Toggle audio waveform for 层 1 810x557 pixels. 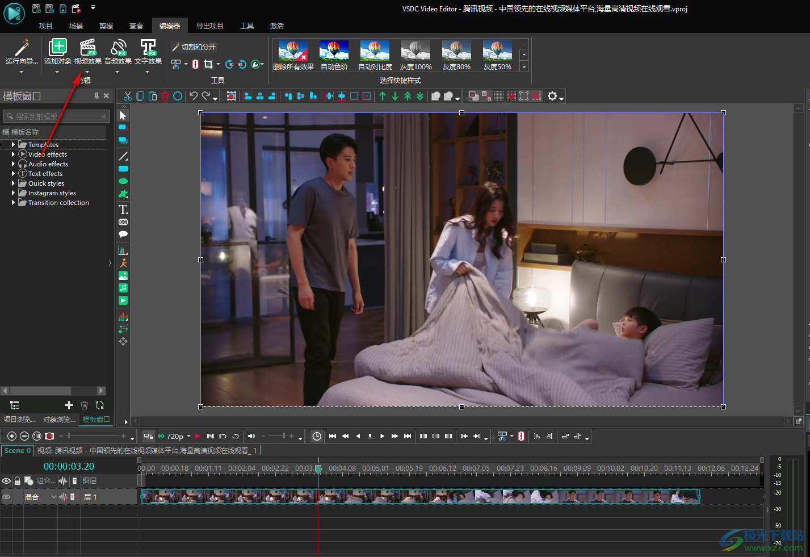pos(63,497)
